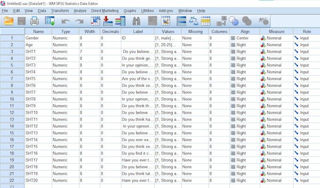This screenshot has width=320, height=188.
Task: Go to case toolbar icon
Action: (x=96, y=21)
